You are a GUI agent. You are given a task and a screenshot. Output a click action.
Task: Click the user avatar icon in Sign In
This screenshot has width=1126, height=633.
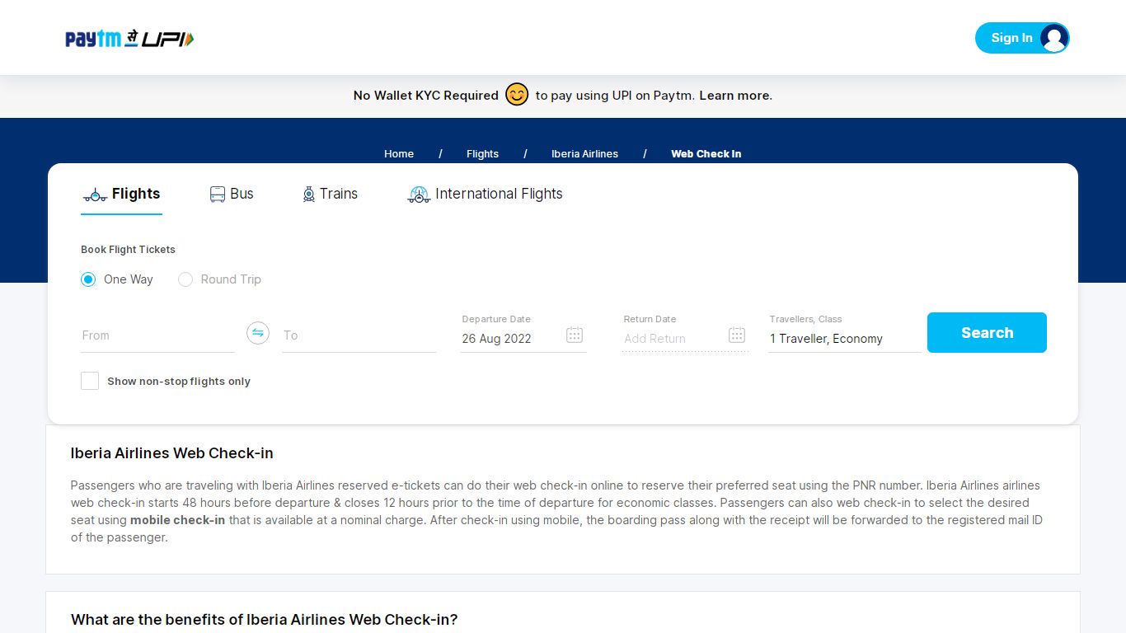click(1054, 38)
